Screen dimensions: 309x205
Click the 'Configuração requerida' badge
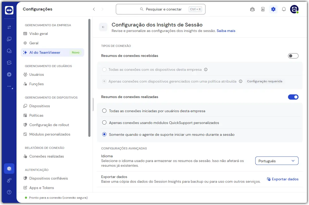(264, 81)
